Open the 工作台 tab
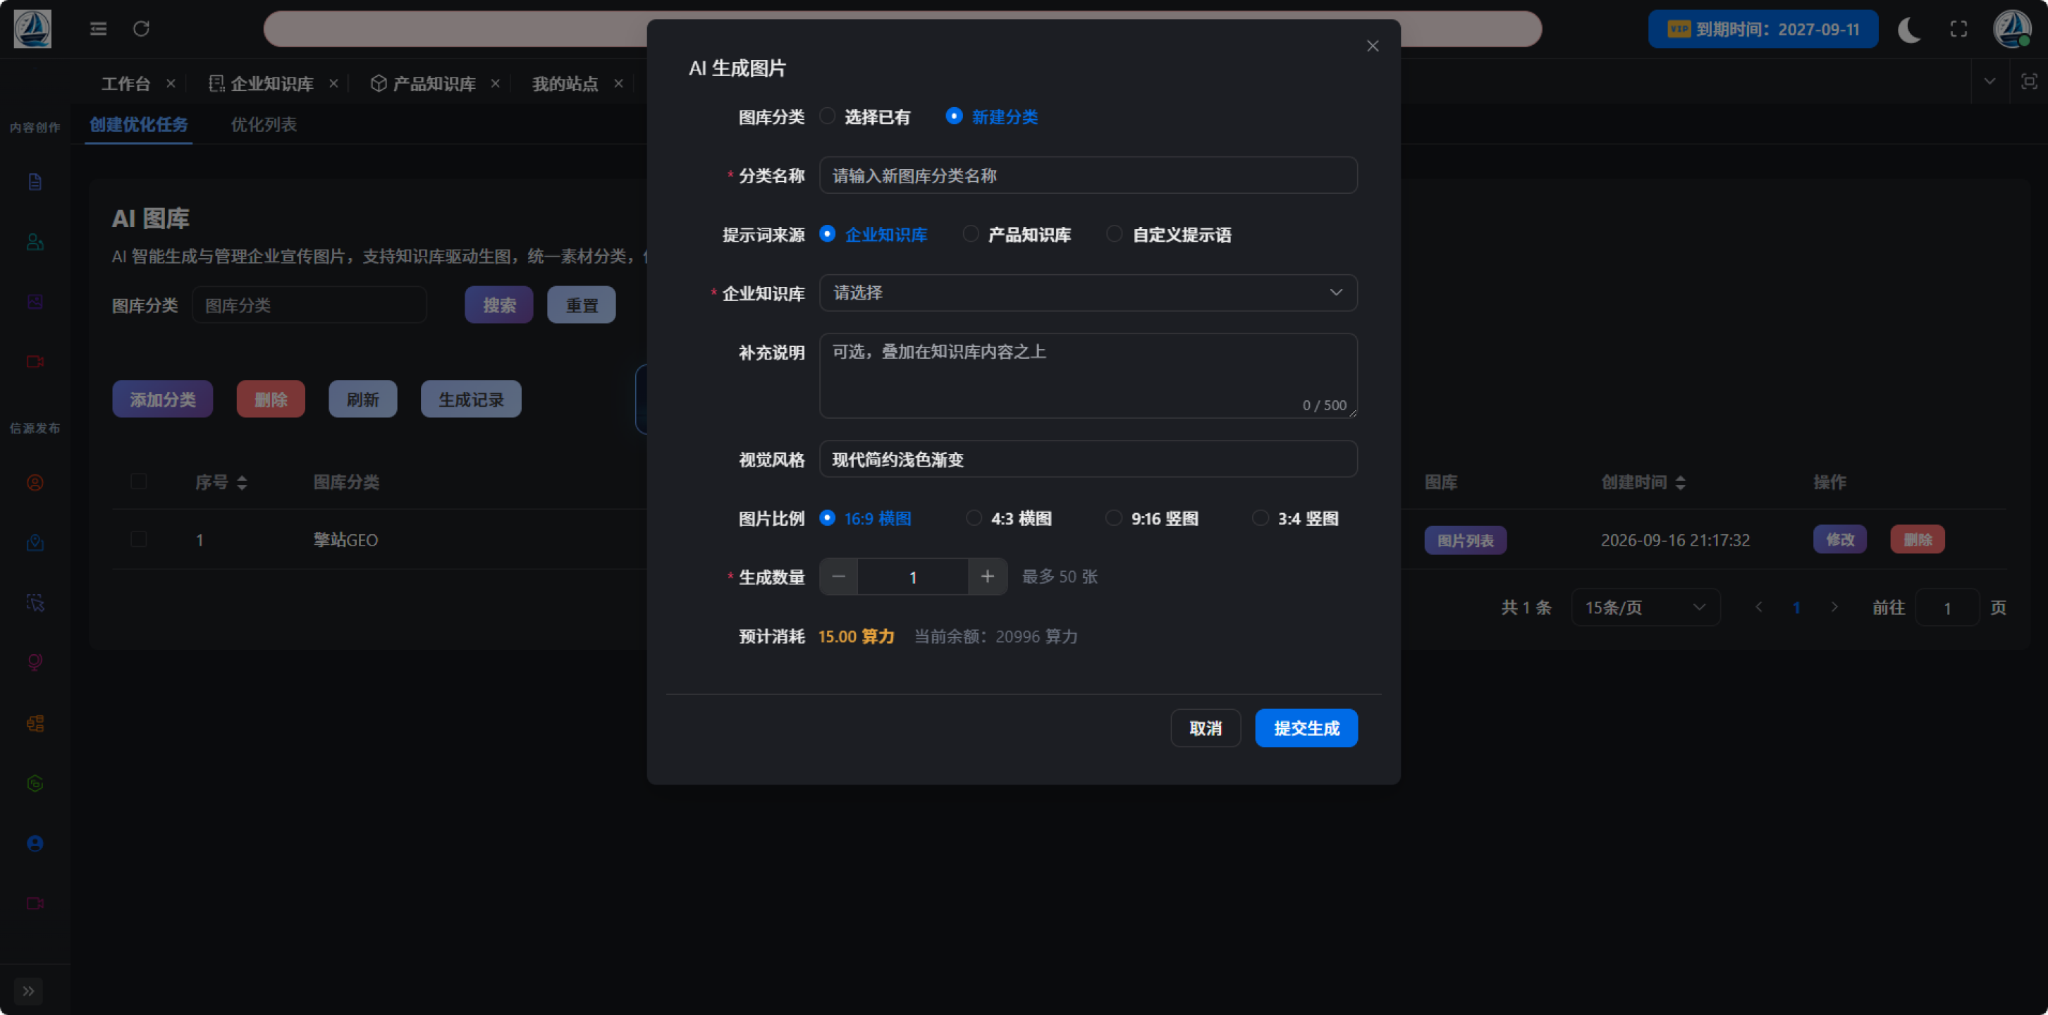This screenshot has height=1015, width=2048. (125, 83)
